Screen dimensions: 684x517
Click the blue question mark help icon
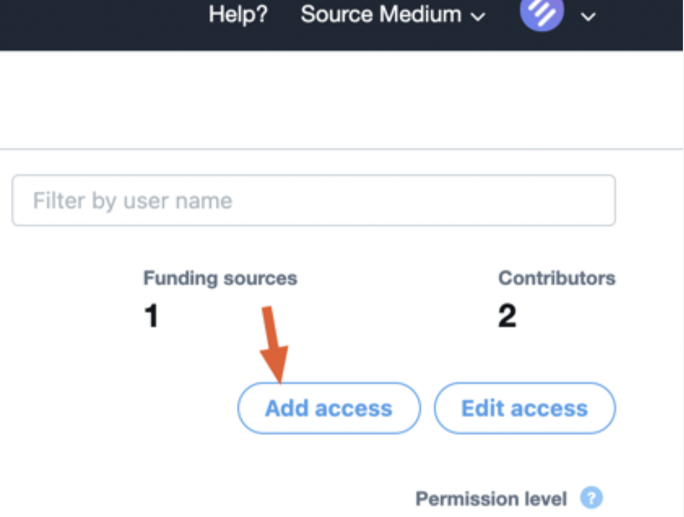point(591,497)
